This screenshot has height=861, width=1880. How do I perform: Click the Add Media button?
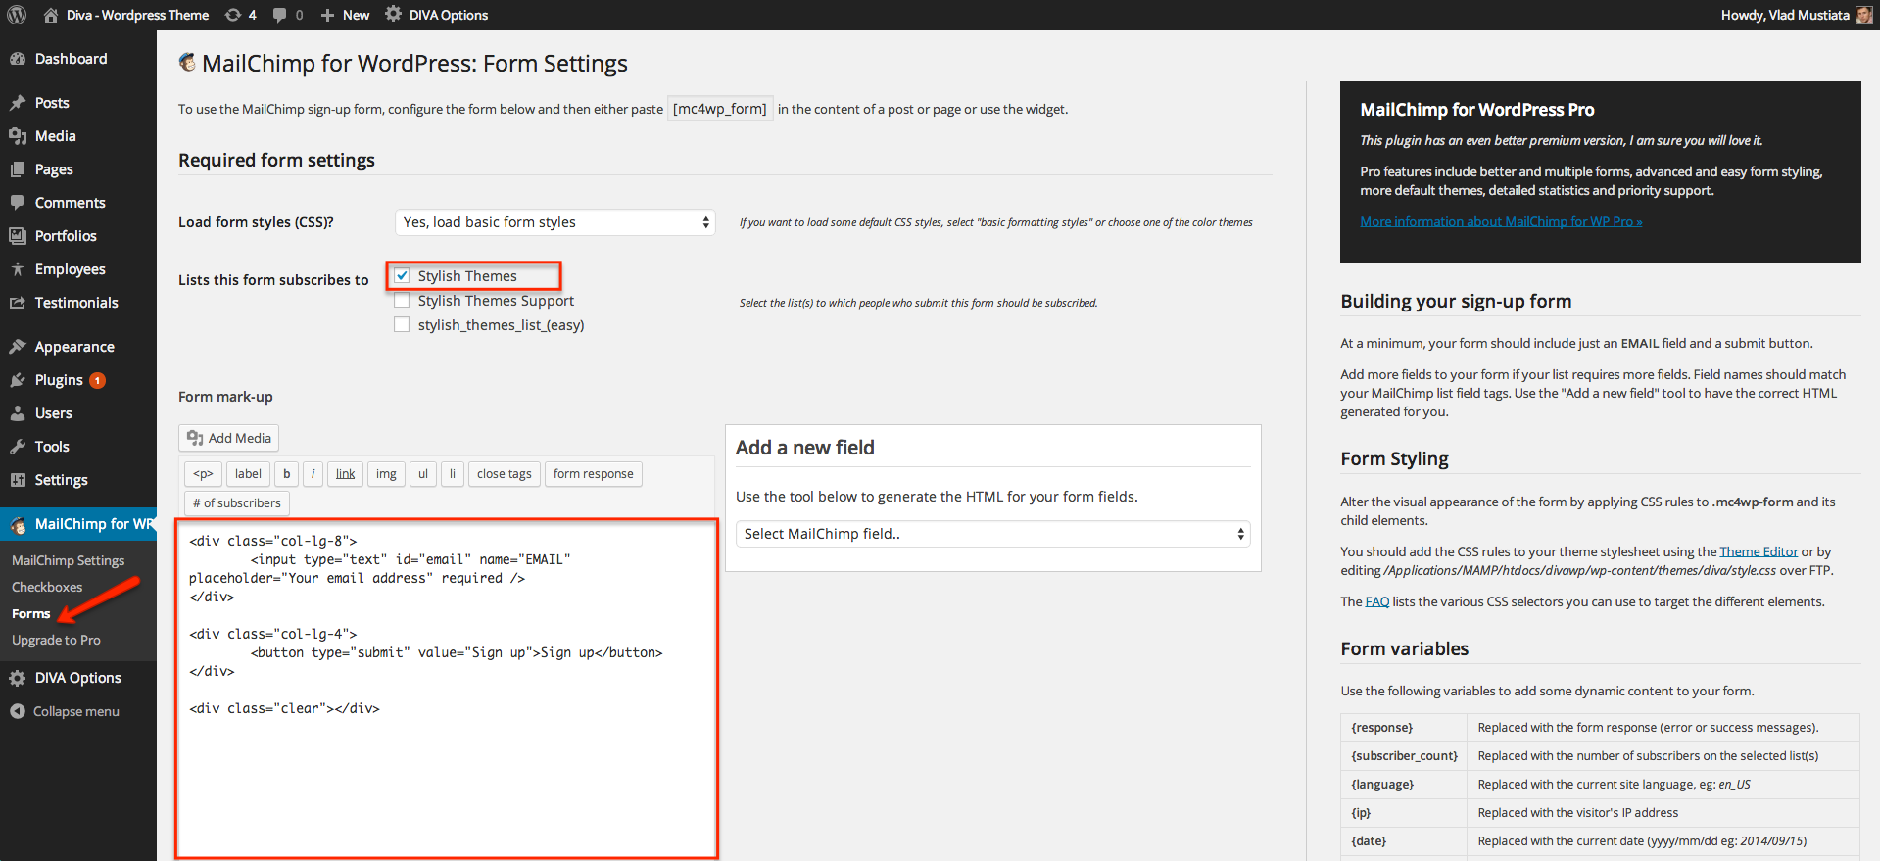(229, 438)
